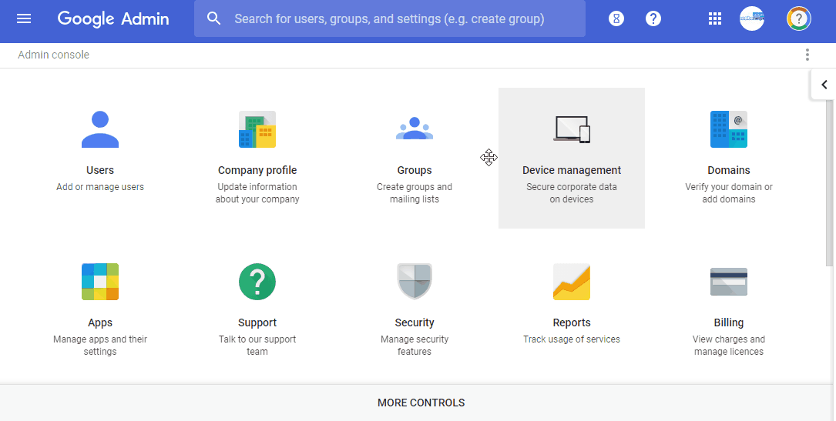Image resolution: width=836 pixels, height=421 pixels.
Task: Open the Users icon
Action: tap(100, 129)
